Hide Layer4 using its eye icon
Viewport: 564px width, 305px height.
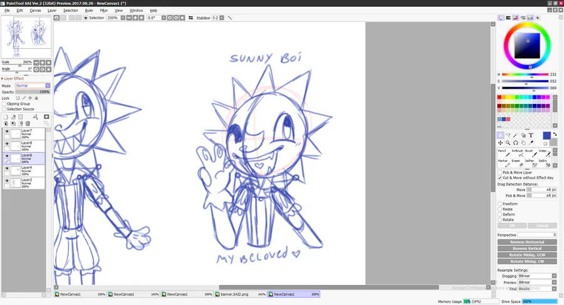[x=7, y=168]
